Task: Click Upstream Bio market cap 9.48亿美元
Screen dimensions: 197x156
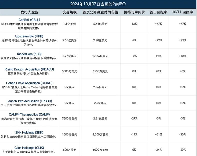Action: [x=100, y=40]
